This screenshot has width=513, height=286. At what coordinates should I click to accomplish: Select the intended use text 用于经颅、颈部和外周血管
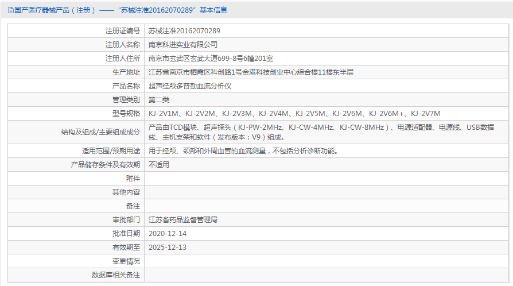(x=243, y=150)
